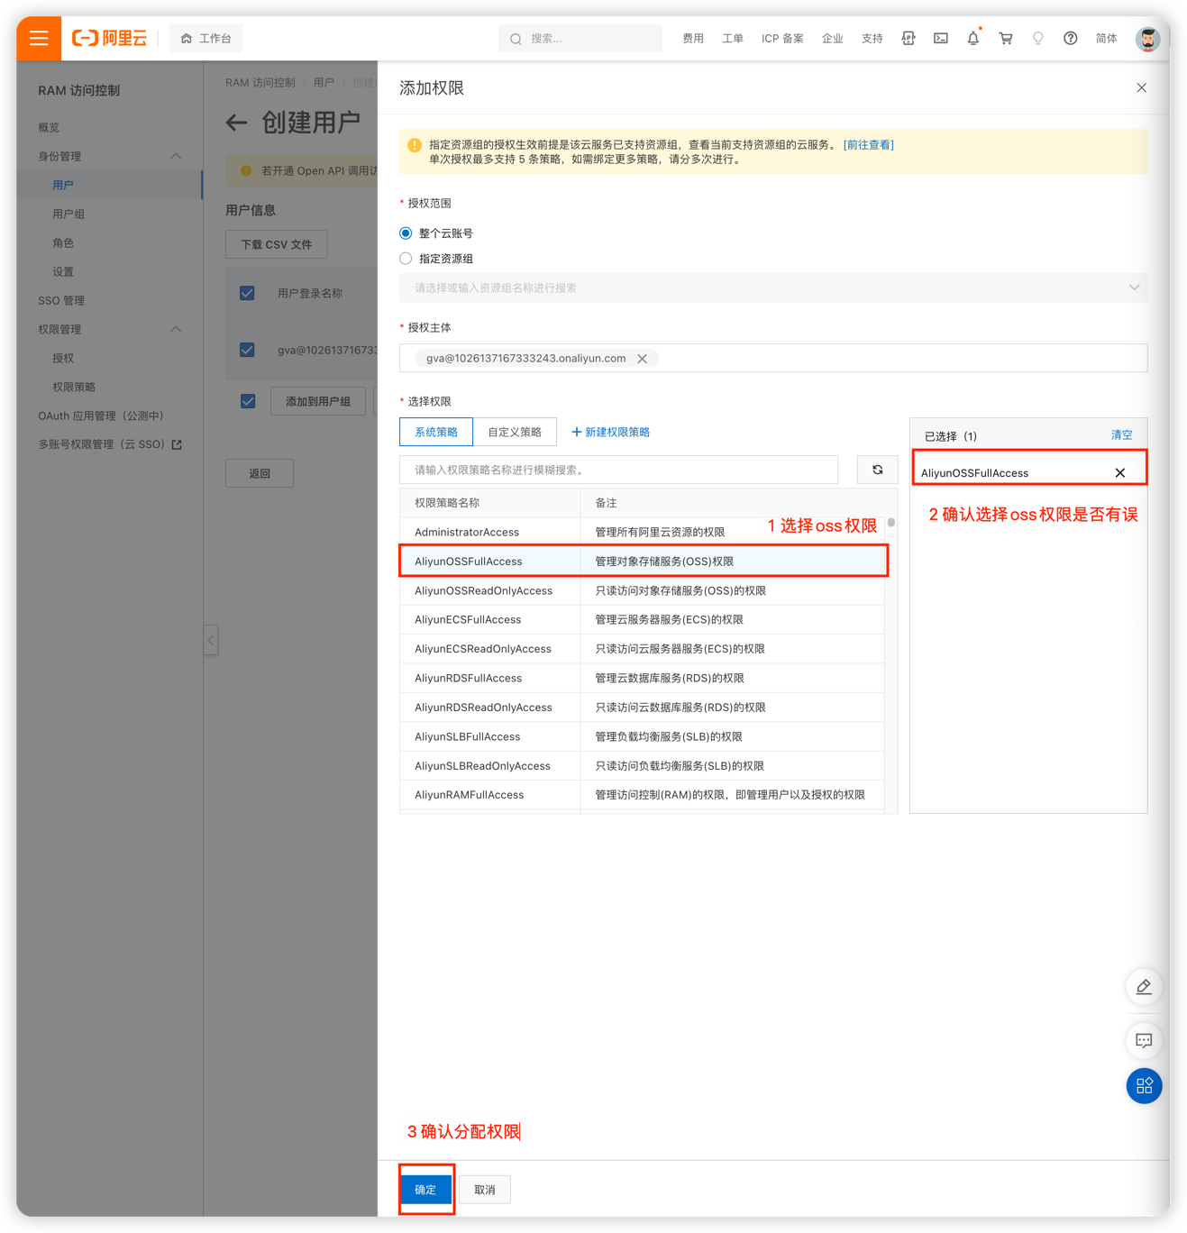Screen dimensions: 1187x1233
Task: Click the search magnifier icon in the header
Action: [x=516, y=39]
